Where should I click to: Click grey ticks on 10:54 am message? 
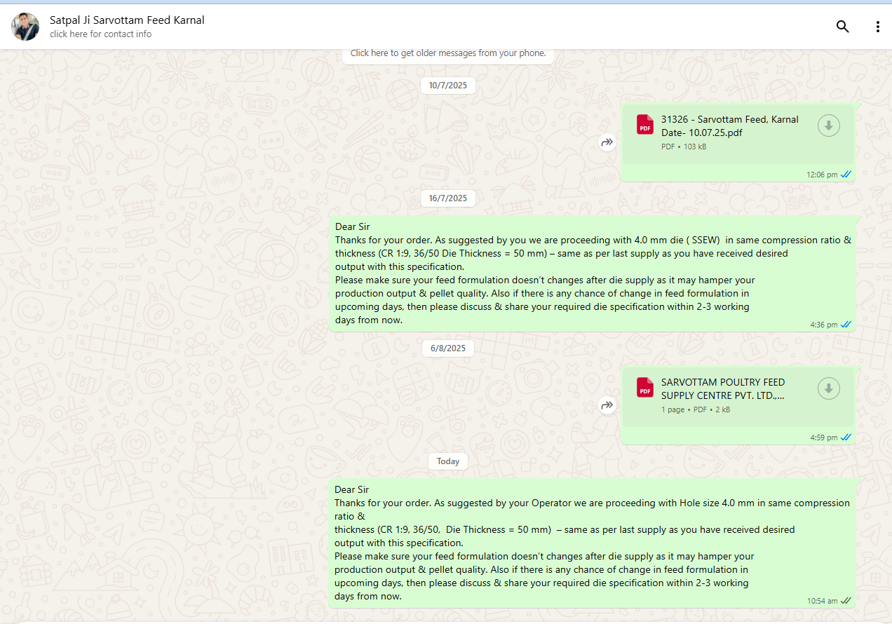[846, 601]
